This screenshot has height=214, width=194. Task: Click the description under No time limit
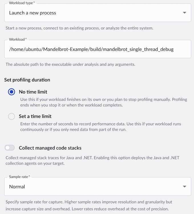(104, 102)
